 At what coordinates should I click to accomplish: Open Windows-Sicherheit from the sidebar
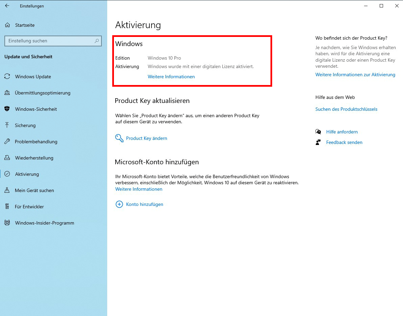[7, 109]
